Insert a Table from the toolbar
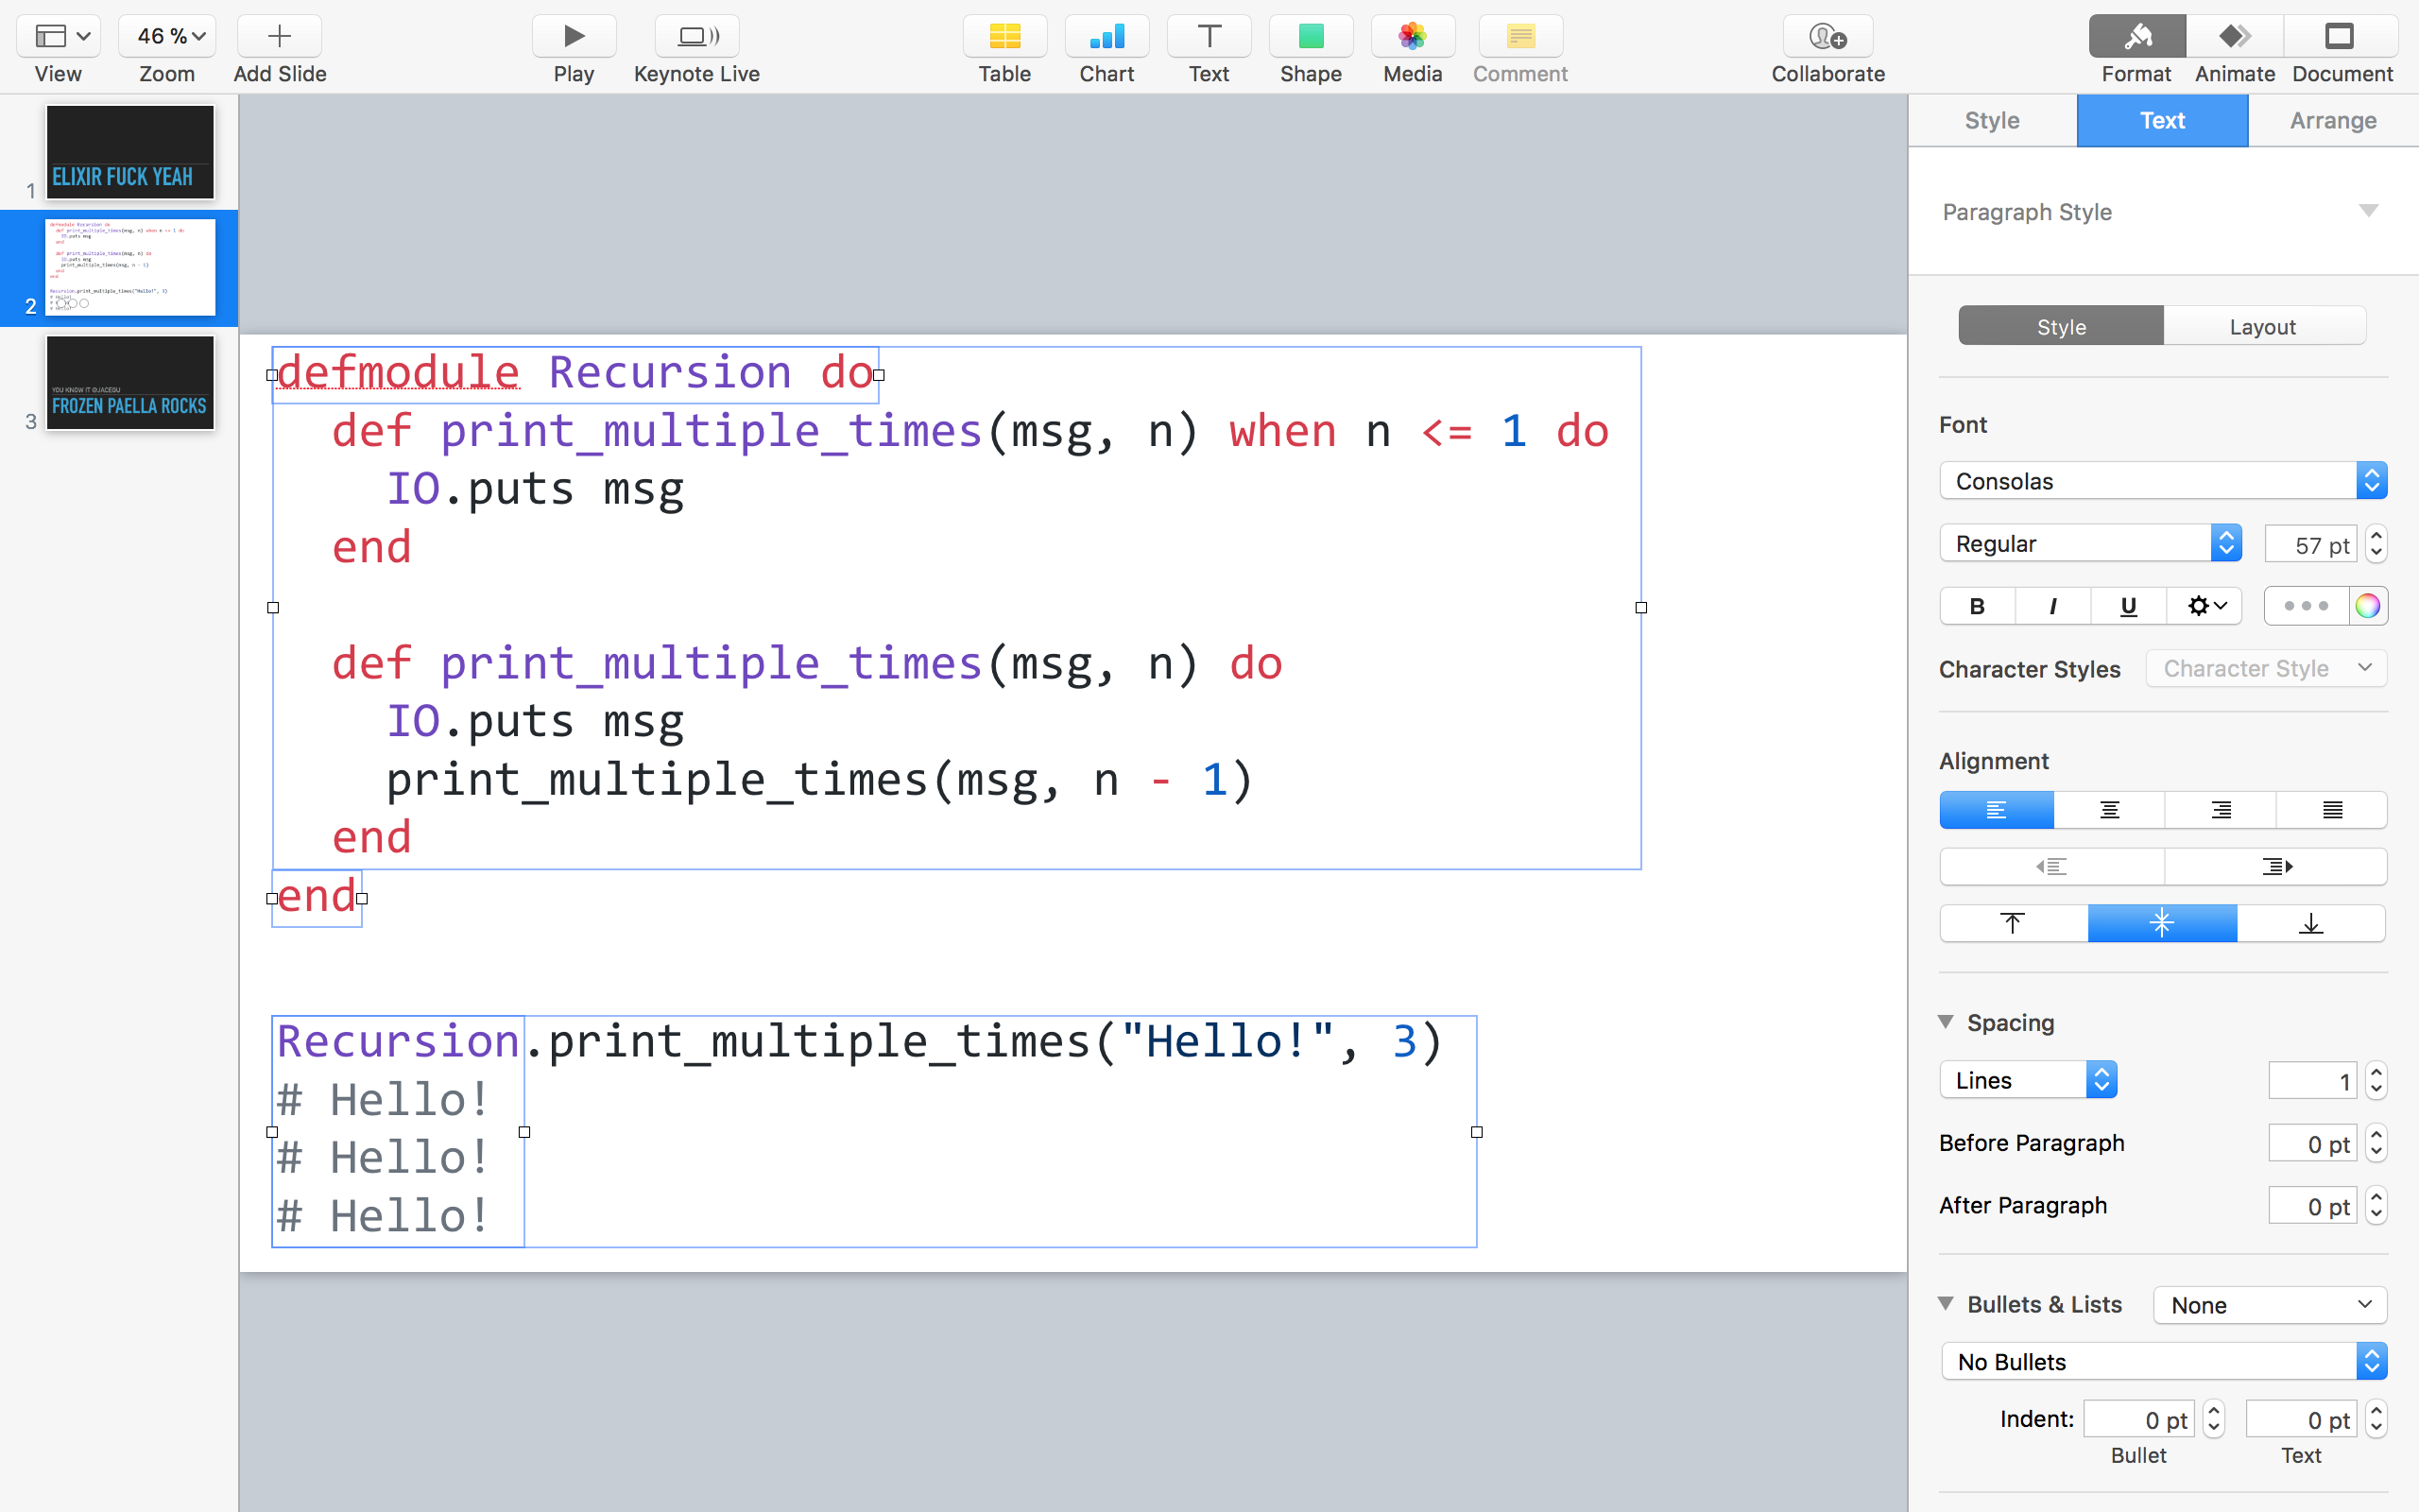The width and height of the screenshot is (2419, 1512). coord(1004,37)
